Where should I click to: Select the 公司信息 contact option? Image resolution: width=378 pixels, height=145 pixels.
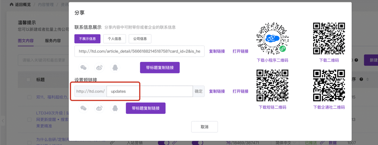[140, 38]
